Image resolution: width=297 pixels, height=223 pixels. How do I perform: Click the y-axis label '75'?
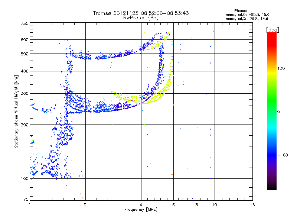[26, 199]
